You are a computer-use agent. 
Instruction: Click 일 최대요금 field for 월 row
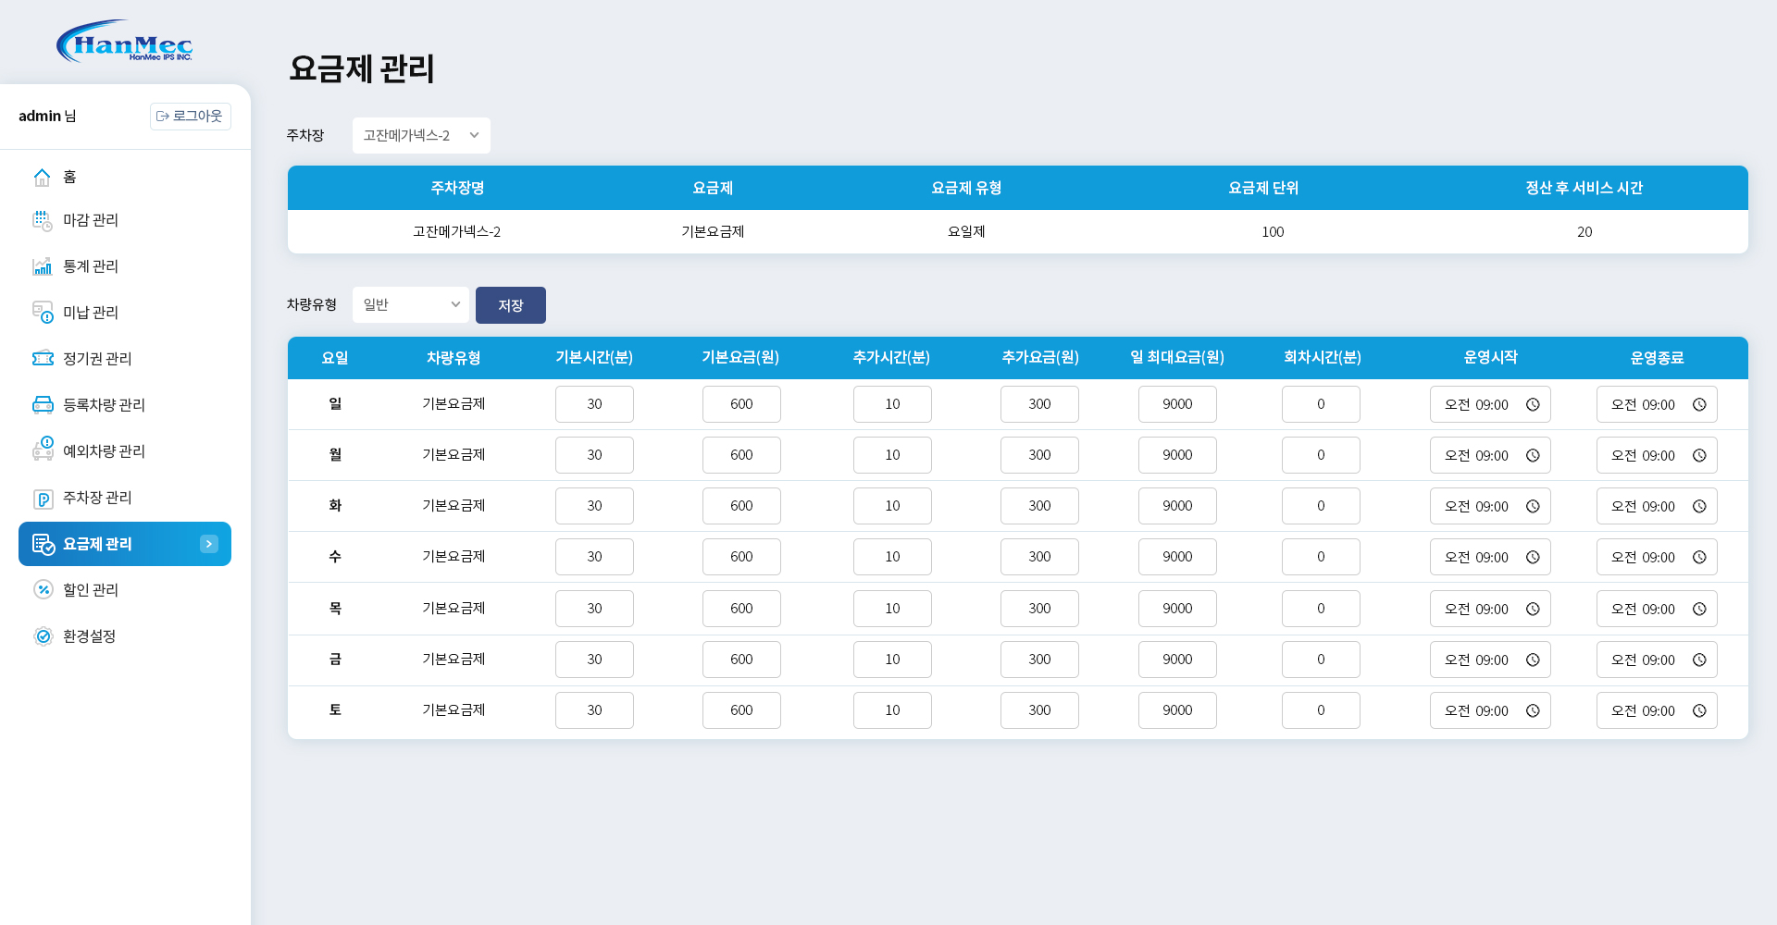1177,455
